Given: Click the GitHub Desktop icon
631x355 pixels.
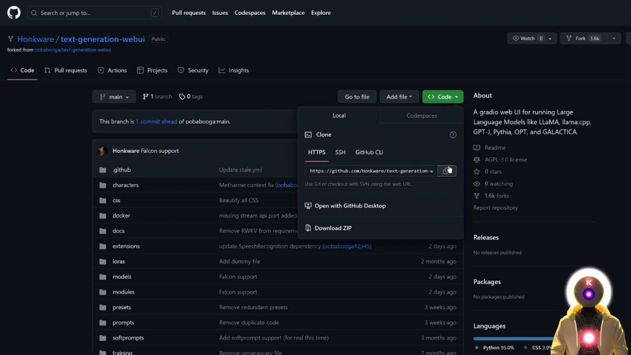Looking at the screenshot, I should pos(308,206).
